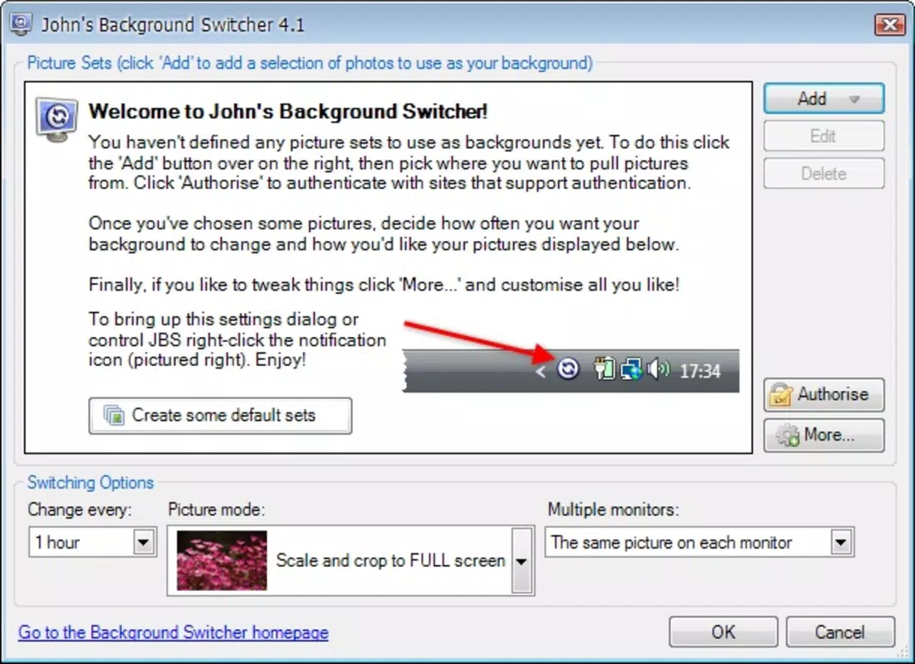Go to the Background Switcher homepage link
The image size is (915, 664).
coord(174,632)
